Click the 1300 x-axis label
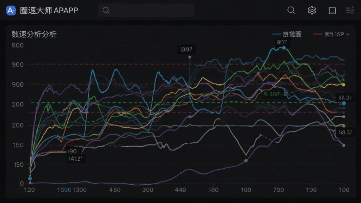Image resolution: width=361 pixels, height=203 pixels. 80,190
